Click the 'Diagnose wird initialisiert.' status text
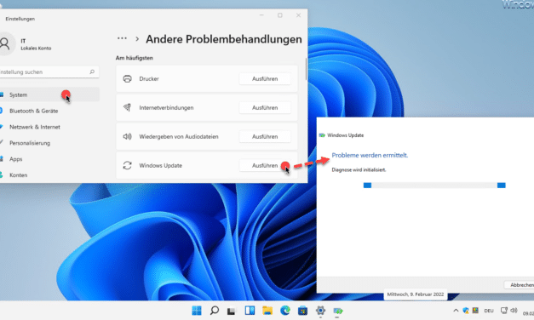The width and height of the screenshot is (534, 320). coord(359,170)
